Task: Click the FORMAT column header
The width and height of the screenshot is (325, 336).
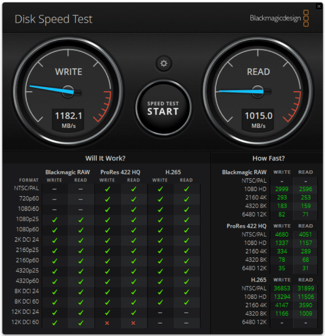Action: pyautogui.click(x=29, y=180)
